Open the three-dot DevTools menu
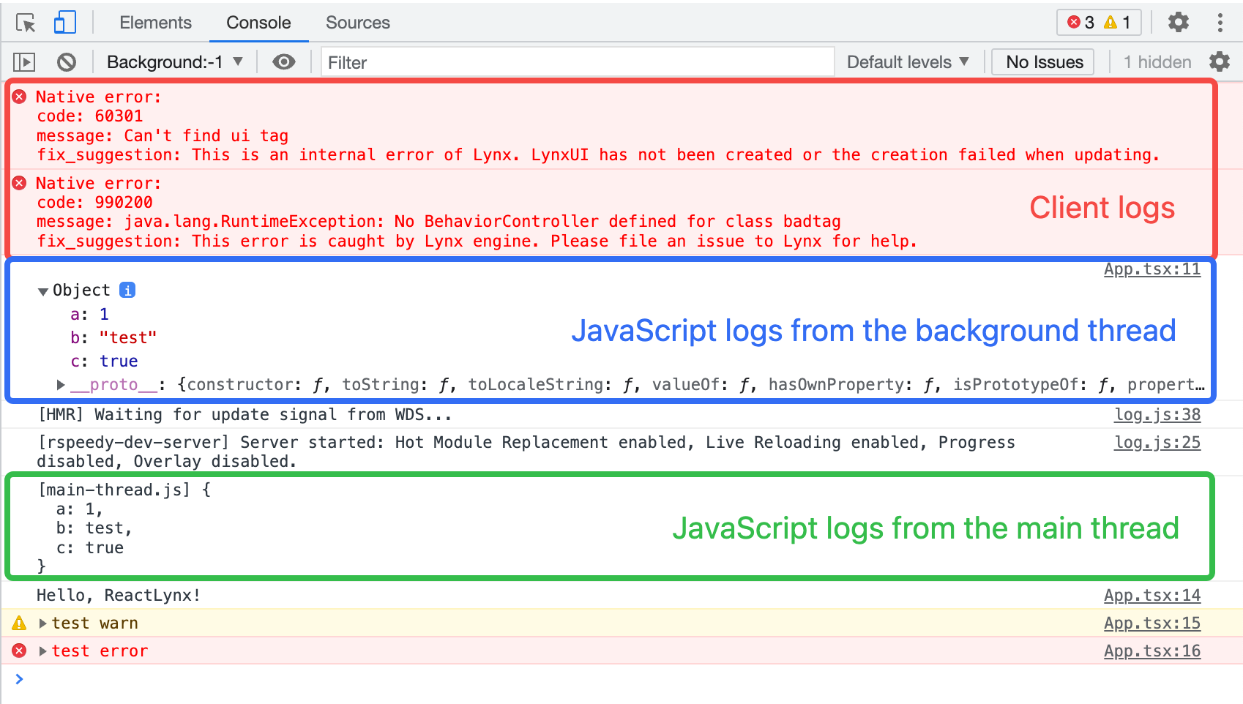 tap(1220, 23)
